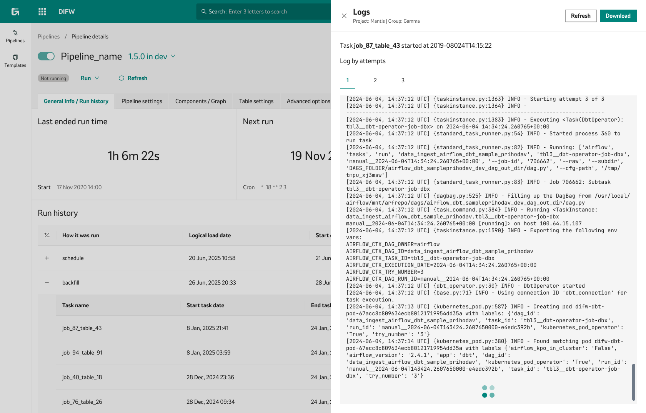Open the Run dropdown
646x413 pixels.
click(x=90, y=78)
